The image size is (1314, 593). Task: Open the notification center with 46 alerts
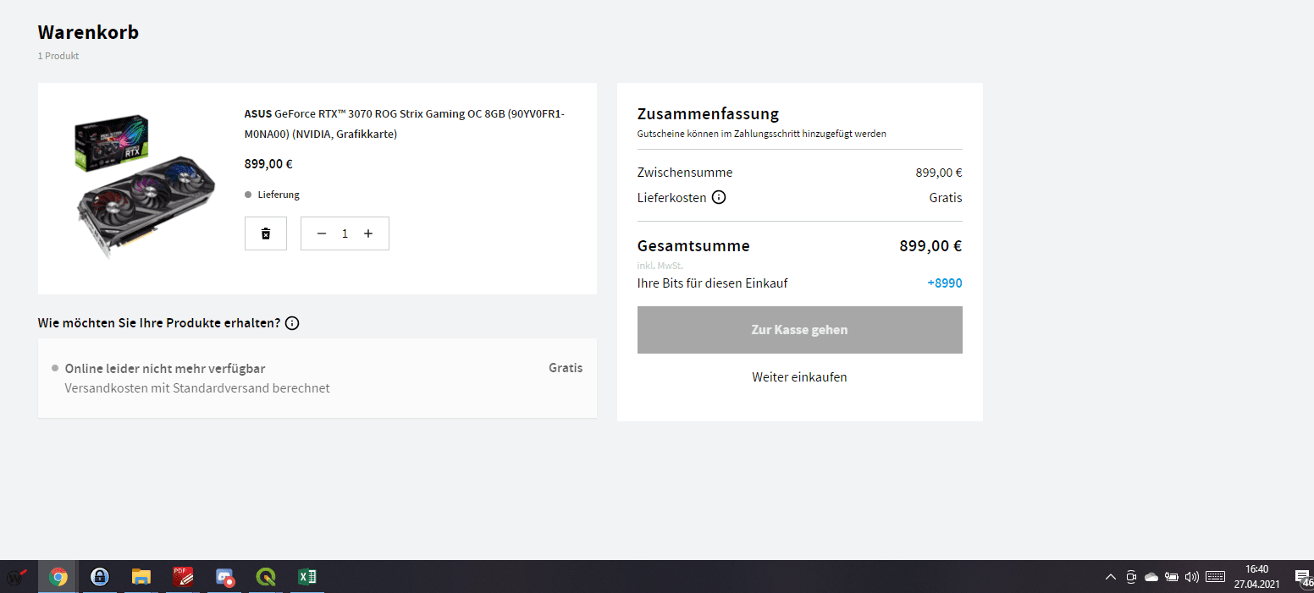[x=1302, y=577]
